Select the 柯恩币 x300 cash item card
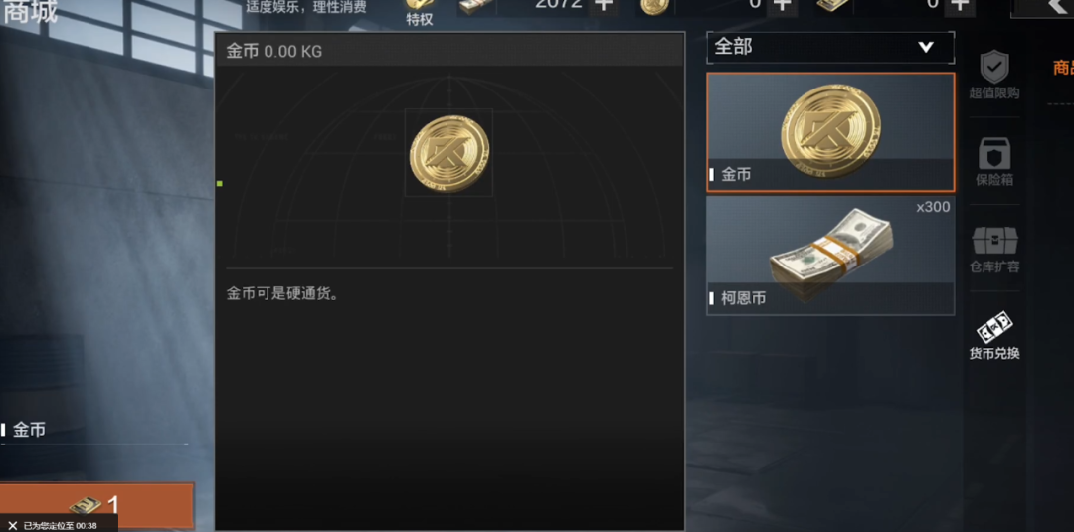 [x=830, y=256]
